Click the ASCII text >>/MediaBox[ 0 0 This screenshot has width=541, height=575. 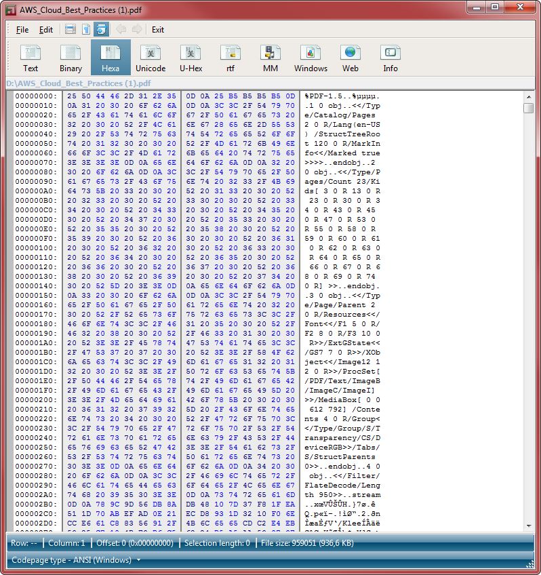(342, 399)
